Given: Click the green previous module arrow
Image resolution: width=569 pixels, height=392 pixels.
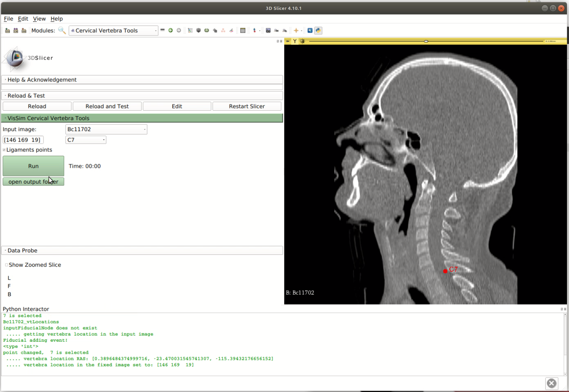Looking at the screenshot, I should (171, 31).
